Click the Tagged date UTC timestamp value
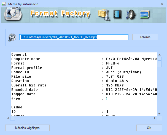The height and width of the screenshot is (135, 167). click(131, 94)
